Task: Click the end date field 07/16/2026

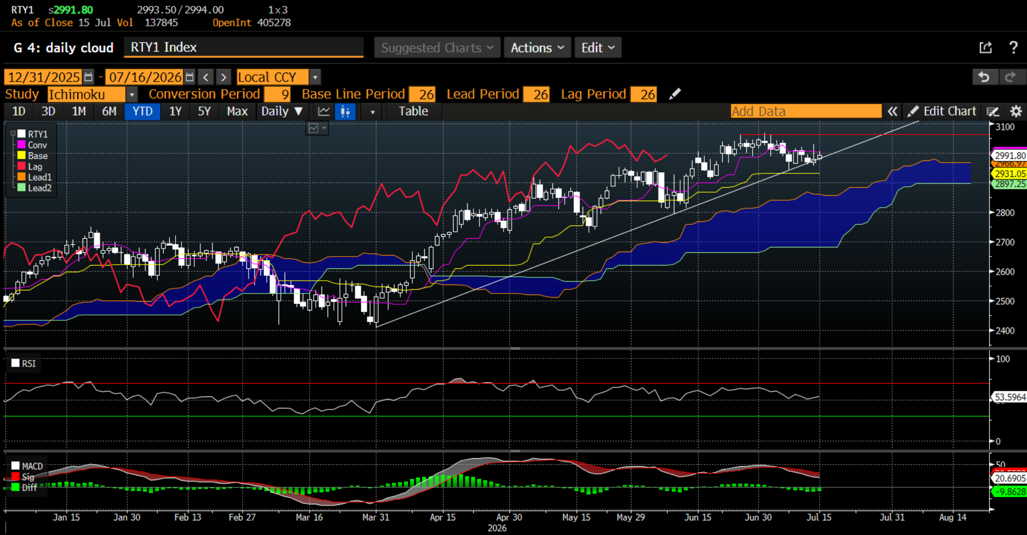Action: click(x=144, y=77)
